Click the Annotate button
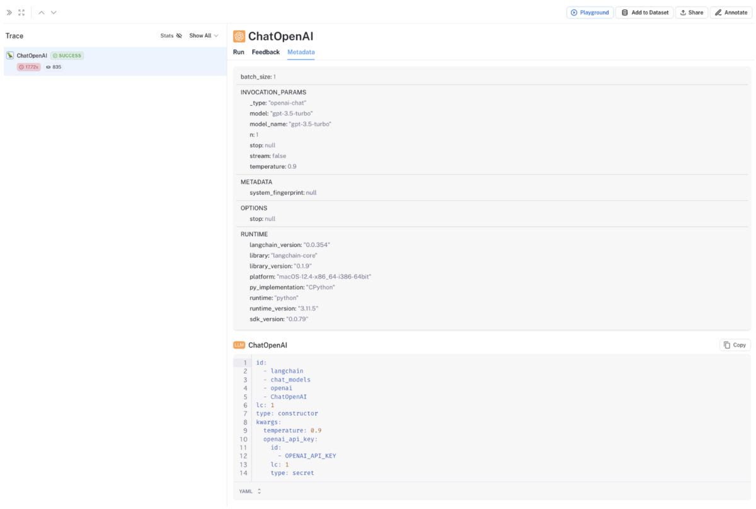The image size is (756, 509). 731,12
